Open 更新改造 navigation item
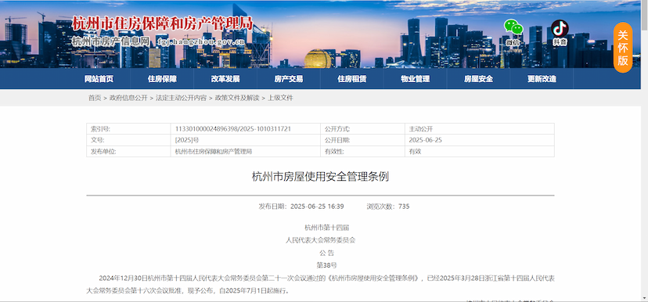Screen dimensions: 648x302 (x=542, y=79)
